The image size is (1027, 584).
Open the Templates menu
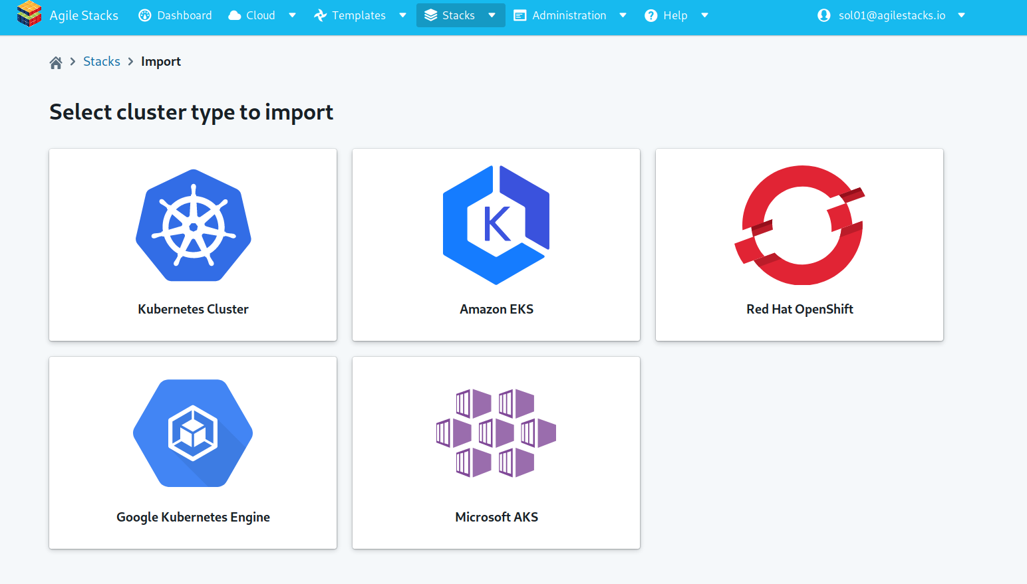point(359,15)
